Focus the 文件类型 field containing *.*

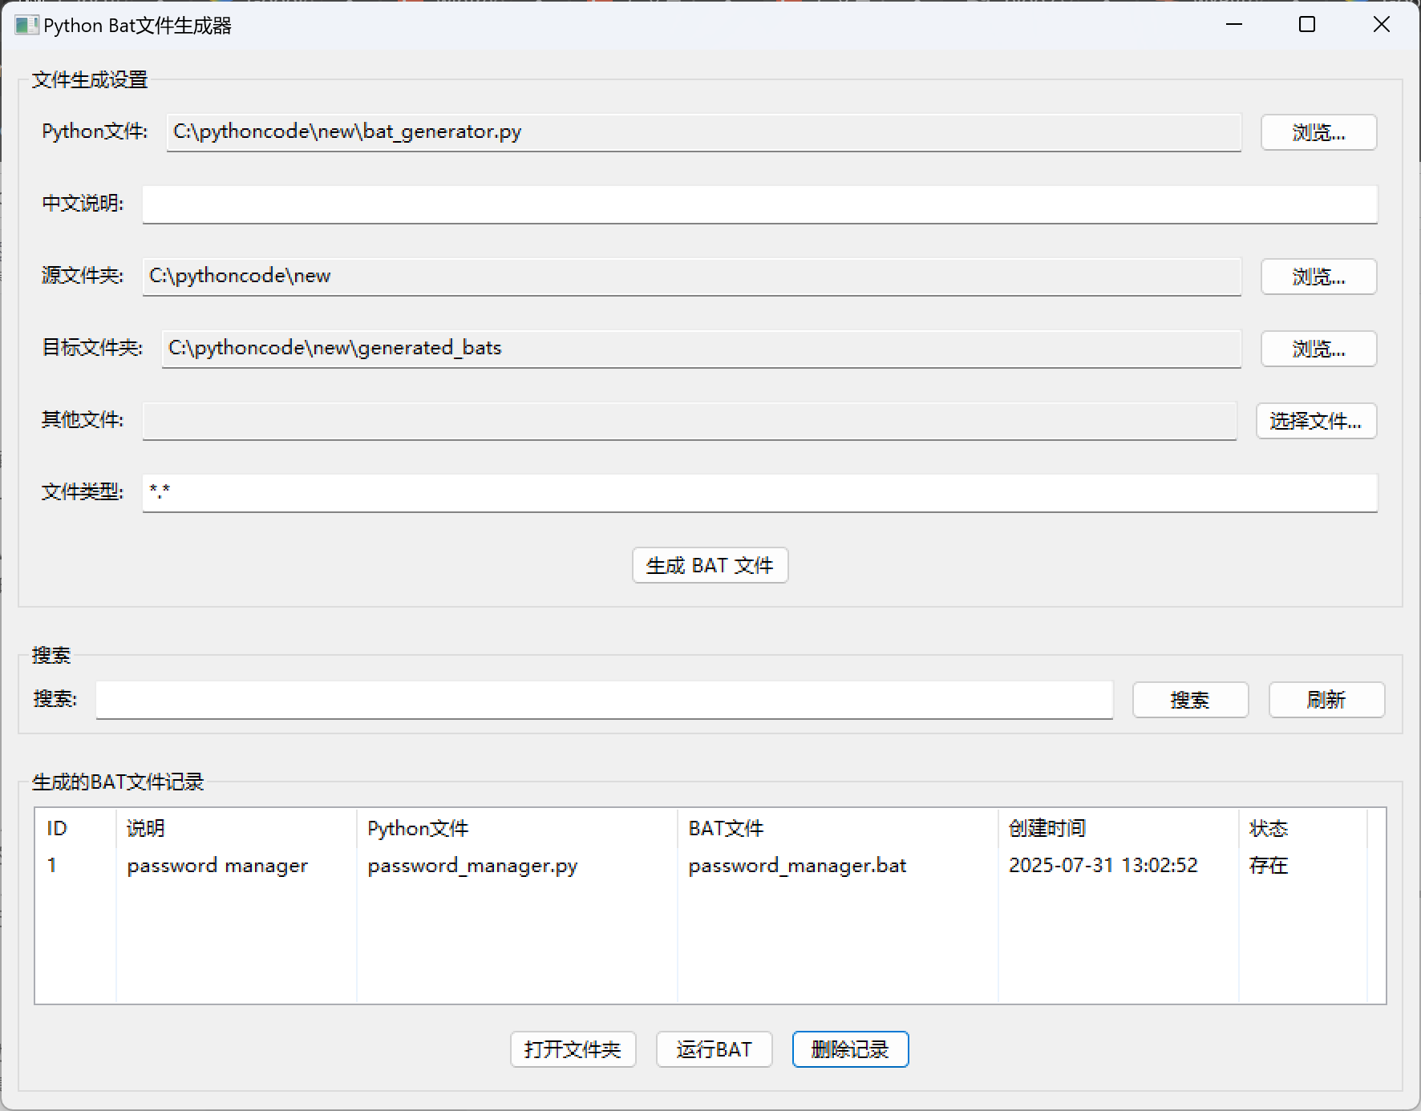pos(759,493)
